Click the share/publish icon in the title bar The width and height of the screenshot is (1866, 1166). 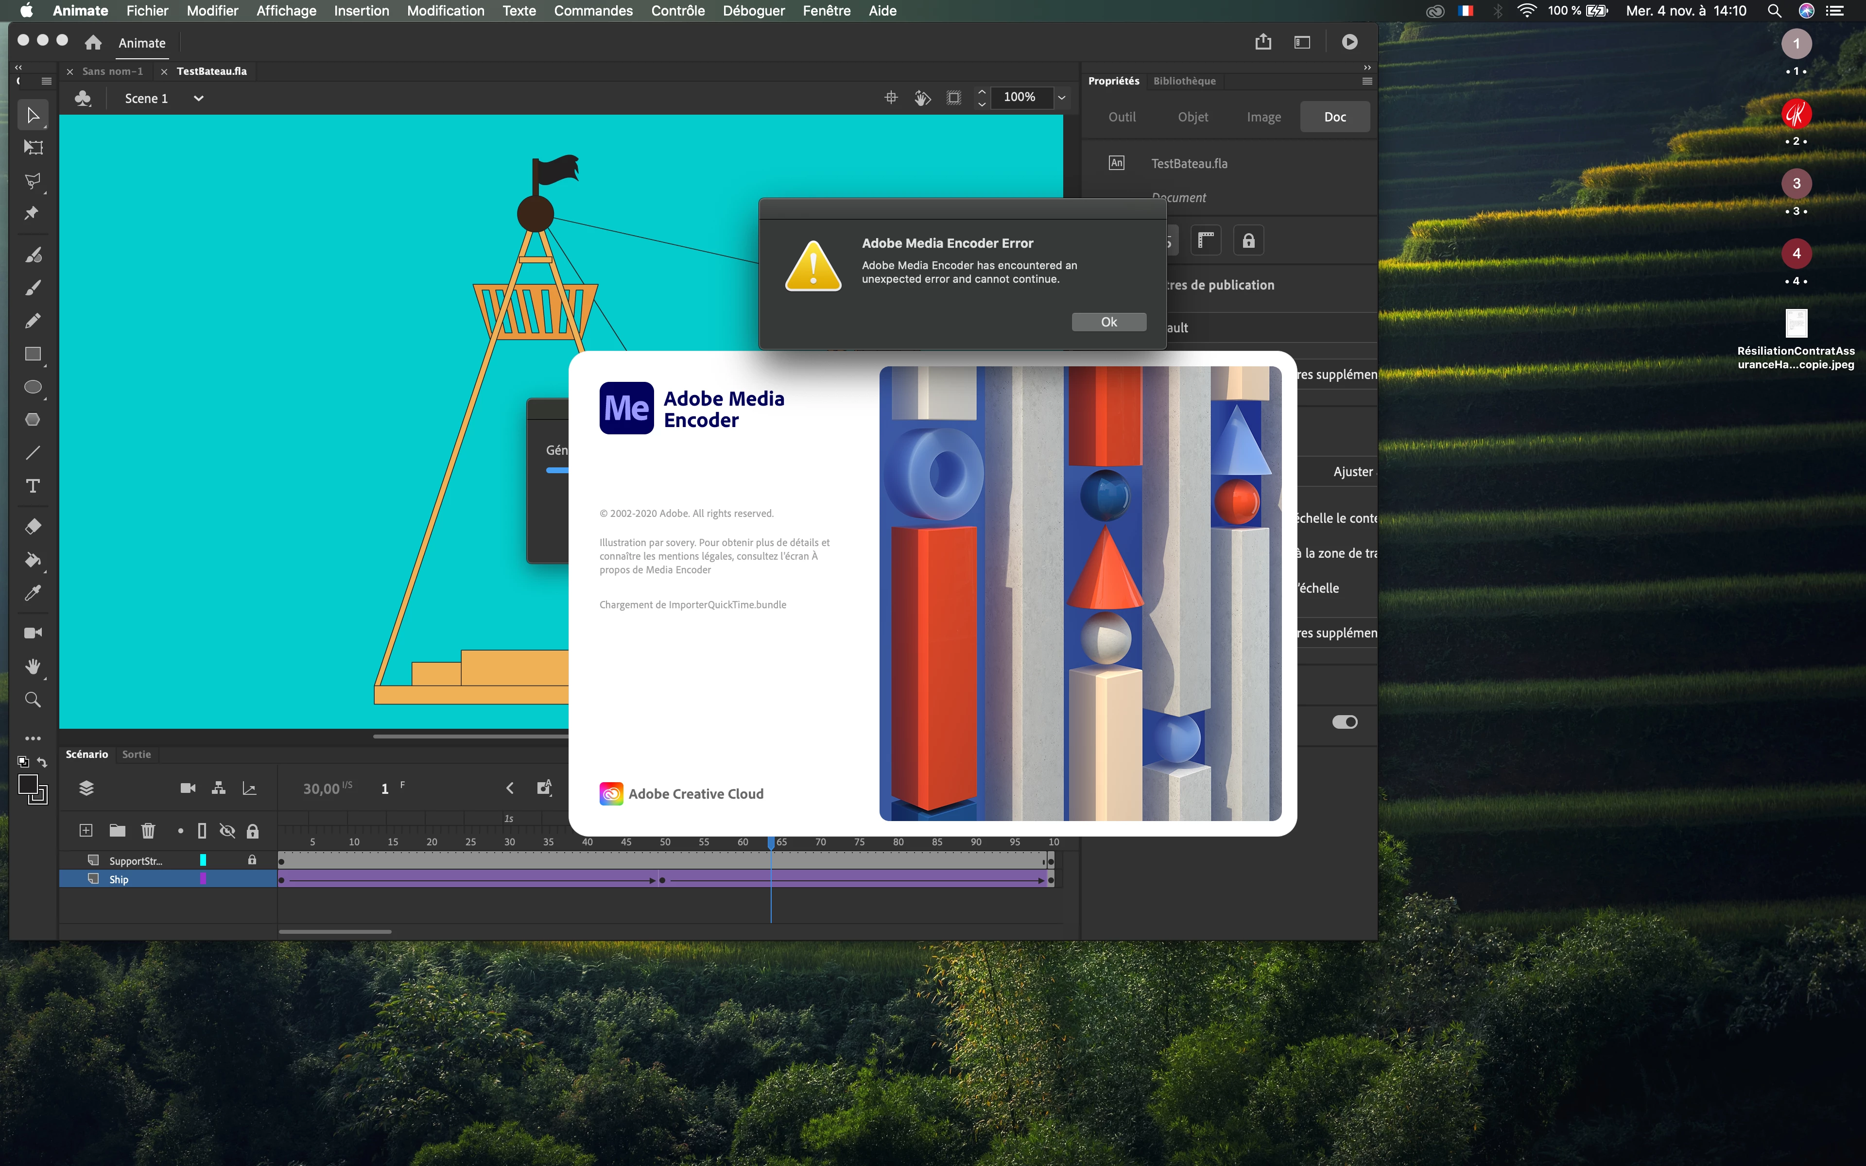(x=1263, y=42)
